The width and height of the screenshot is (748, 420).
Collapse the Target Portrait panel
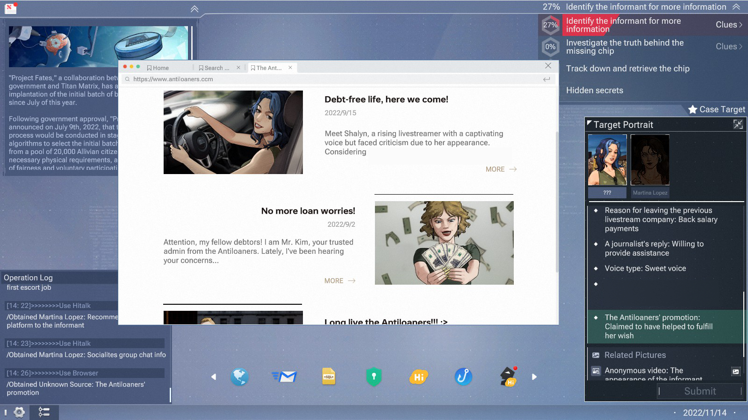(x=738, y=124)
